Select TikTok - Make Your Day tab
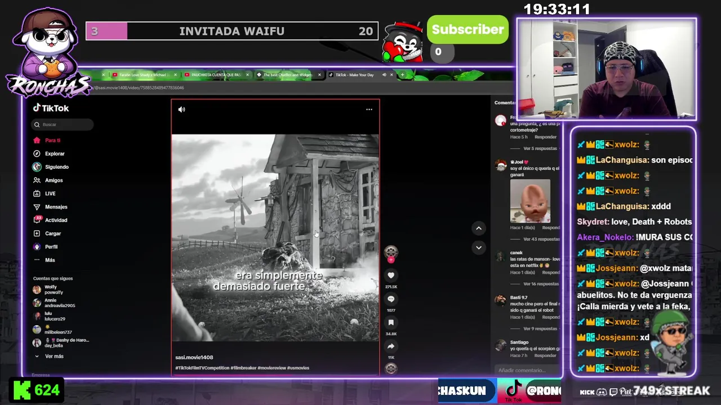The height and width of the screenshot is (405, 721). point(355,75)
